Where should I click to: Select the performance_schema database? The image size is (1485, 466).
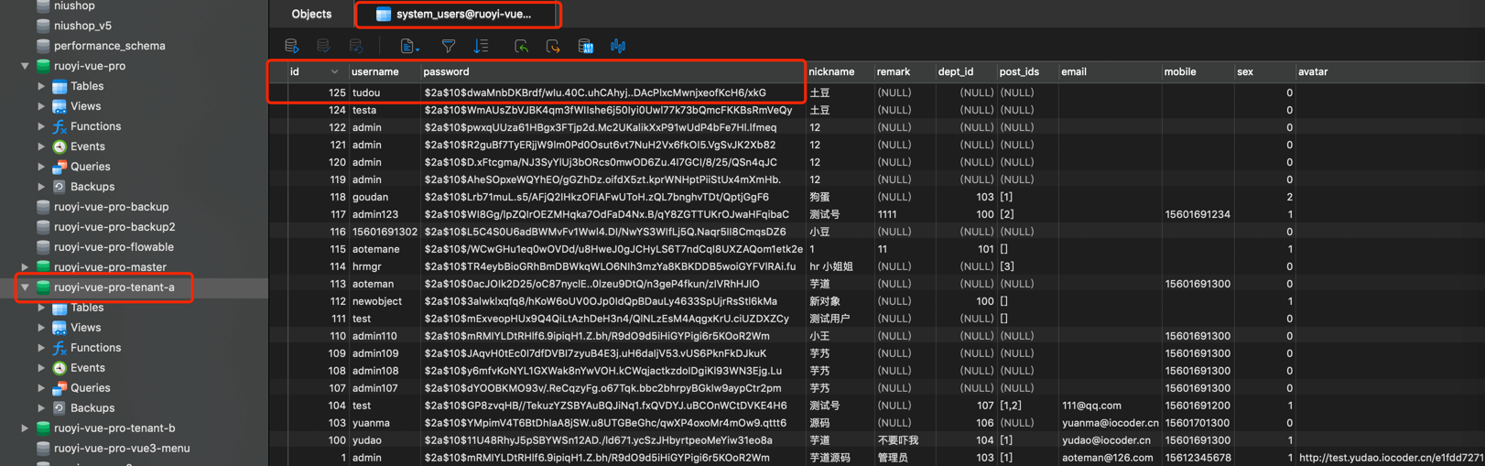coord(109,46)
